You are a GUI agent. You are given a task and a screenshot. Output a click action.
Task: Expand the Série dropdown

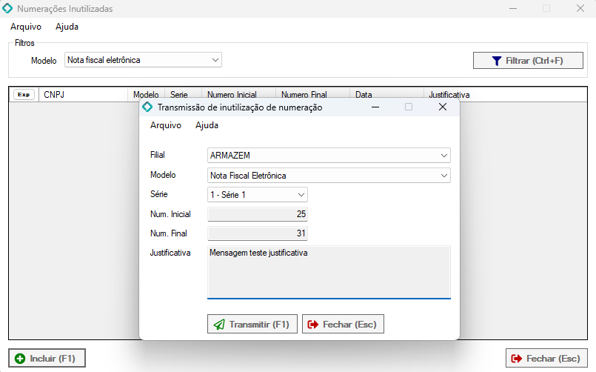click(301, 195)
